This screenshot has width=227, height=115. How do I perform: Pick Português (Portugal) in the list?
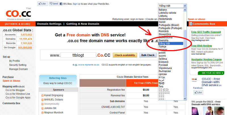click(x=170, y=28)
